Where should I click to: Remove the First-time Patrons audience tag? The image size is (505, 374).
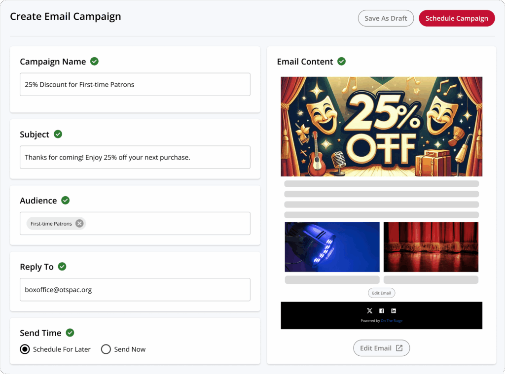pyautogui.click(x=79, y=223)
